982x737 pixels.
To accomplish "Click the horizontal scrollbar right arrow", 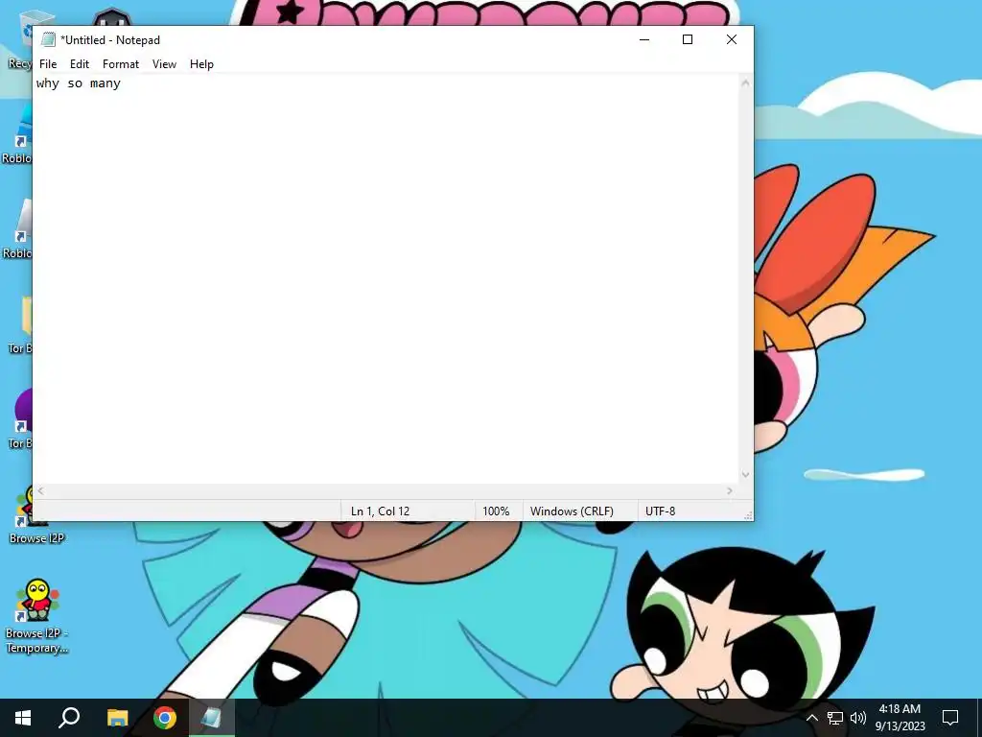I will pyautogui.click(x=730, y=491).
